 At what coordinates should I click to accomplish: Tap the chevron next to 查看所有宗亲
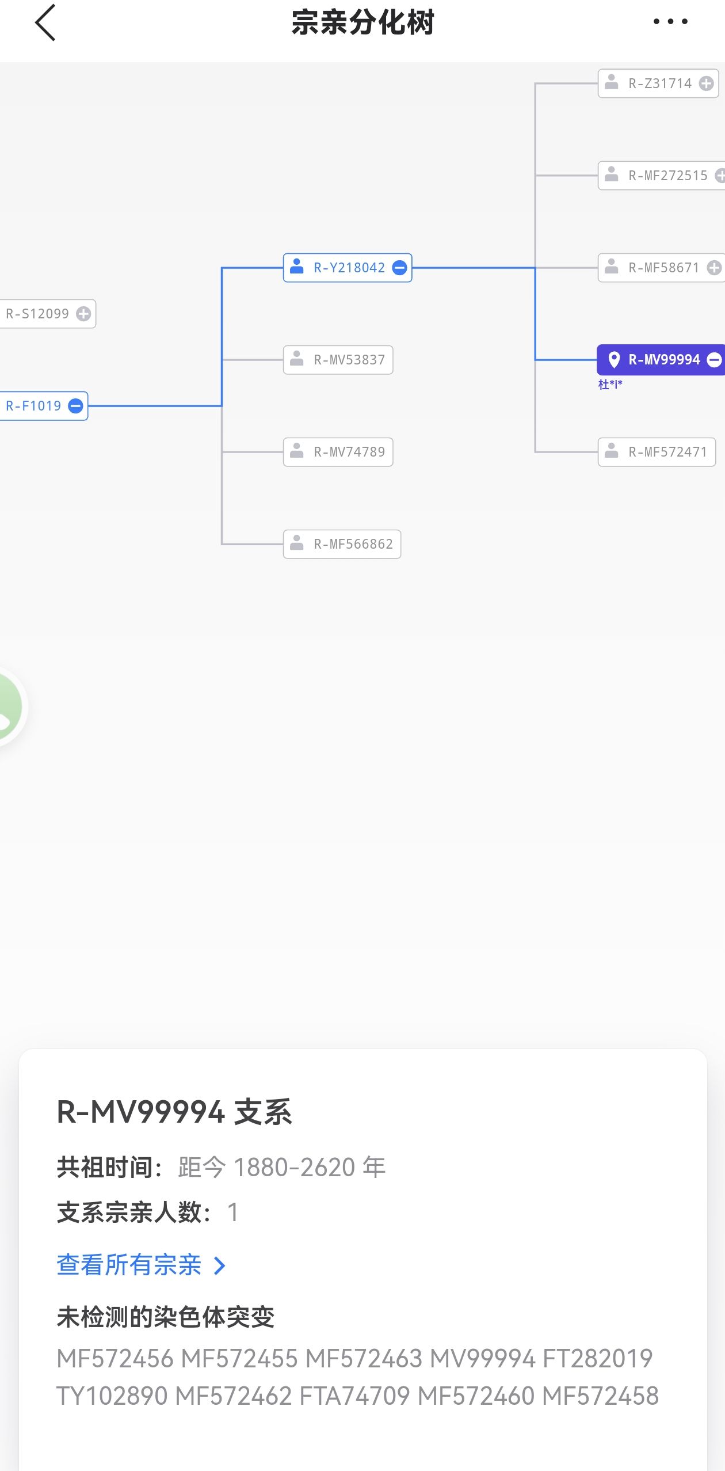tap(219, 1265)
